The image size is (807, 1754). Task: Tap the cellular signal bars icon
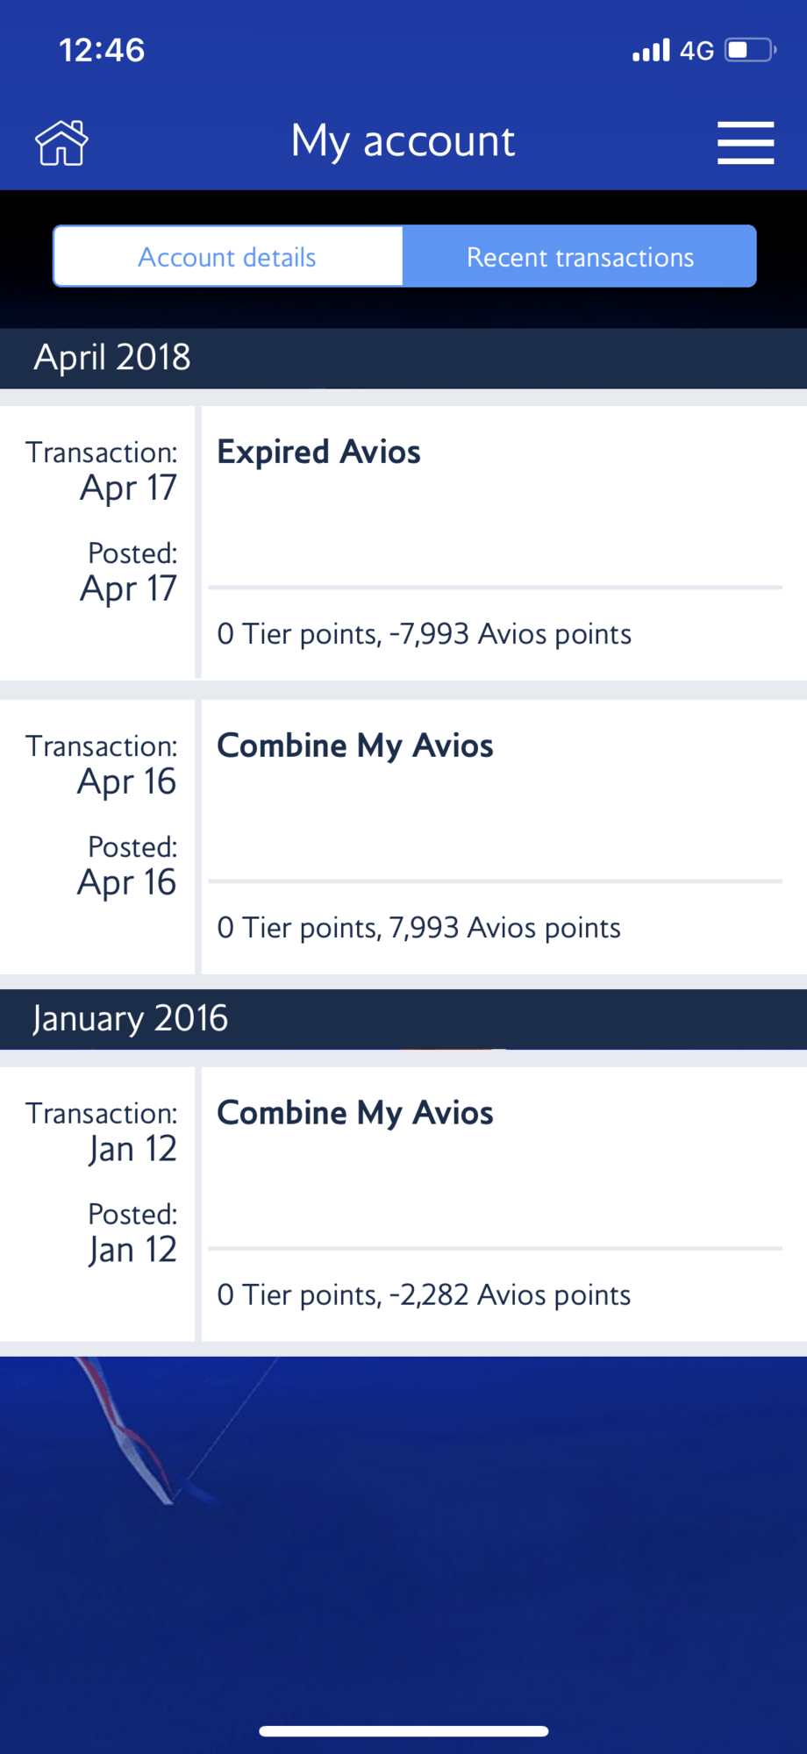[x=651, y=50]
